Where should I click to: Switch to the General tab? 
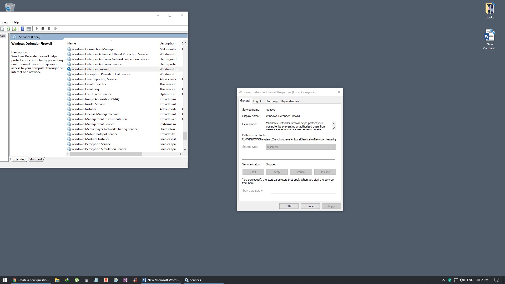pos(245,101)
